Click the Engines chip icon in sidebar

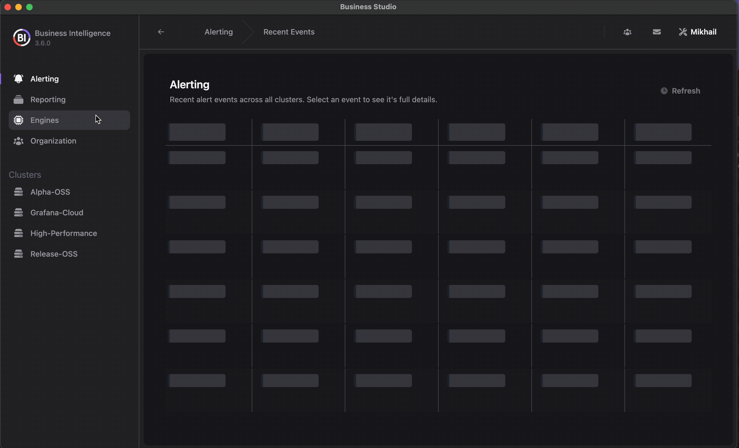[x=18, y=120]
